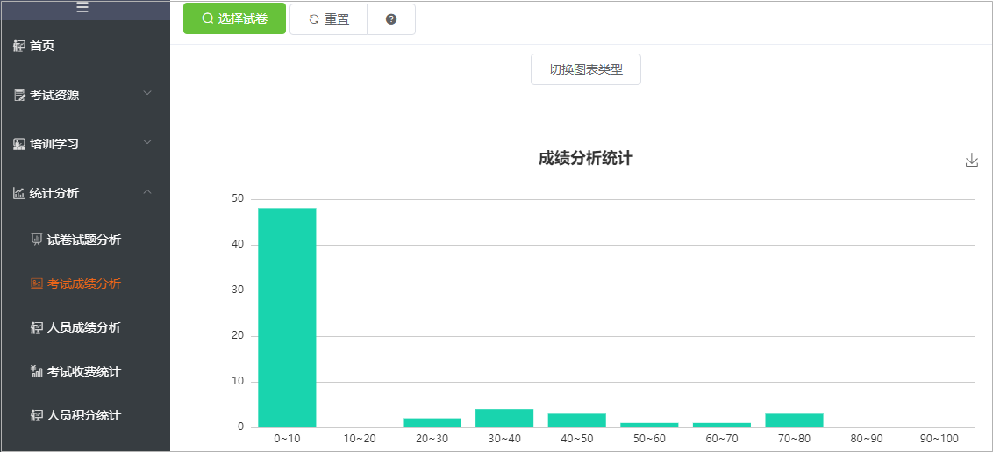Click the help question mark icon
Screen dimensions: 993x452
click(x=390, y=19)
